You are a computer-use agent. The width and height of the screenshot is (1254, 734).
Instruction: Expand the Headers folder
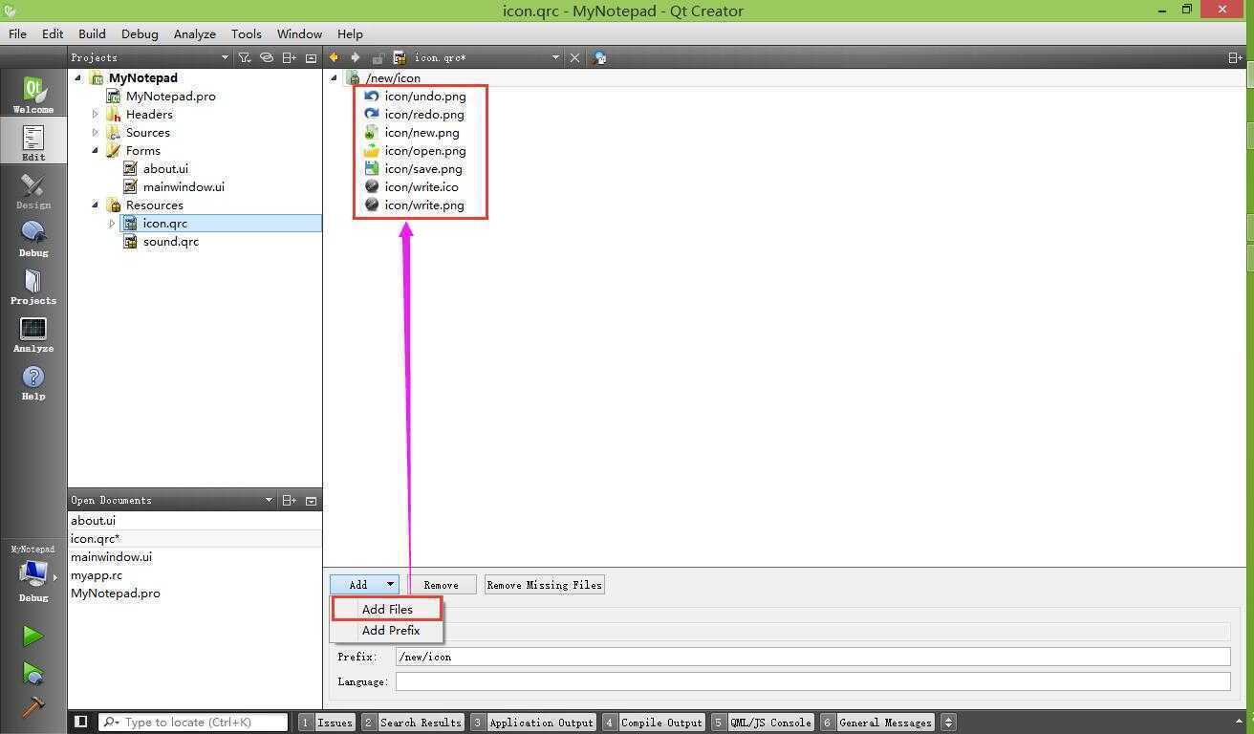96,114
